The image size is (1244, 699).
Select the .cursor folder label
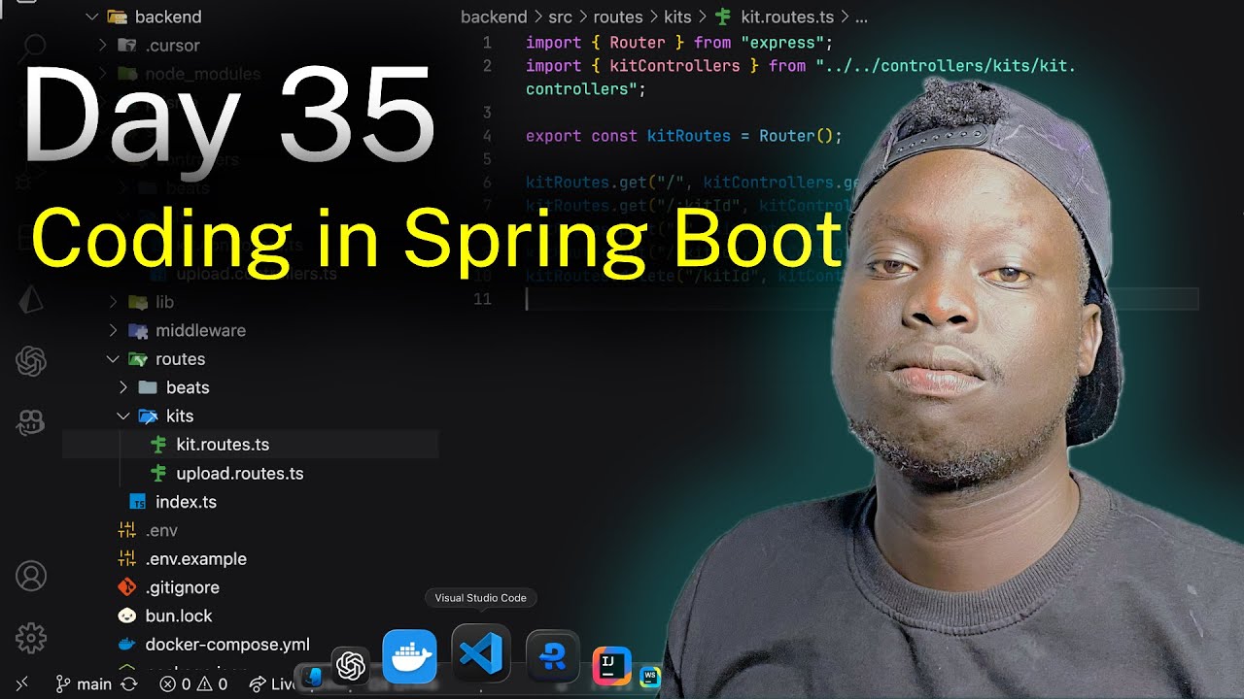[x=172, y=45]
